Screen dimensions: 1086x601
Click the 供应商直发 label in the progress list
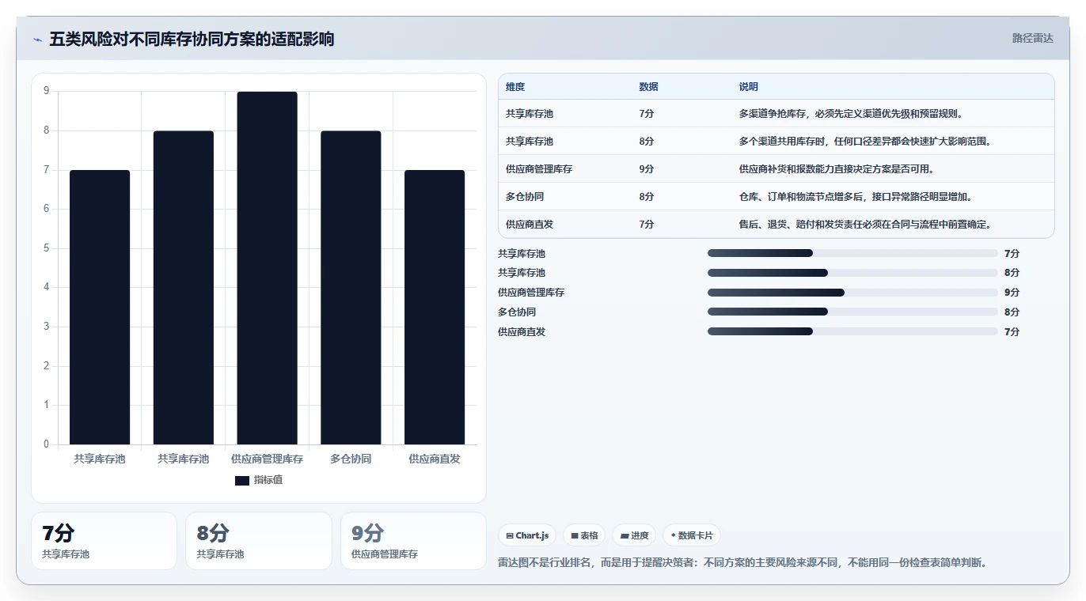click(522, 332)
